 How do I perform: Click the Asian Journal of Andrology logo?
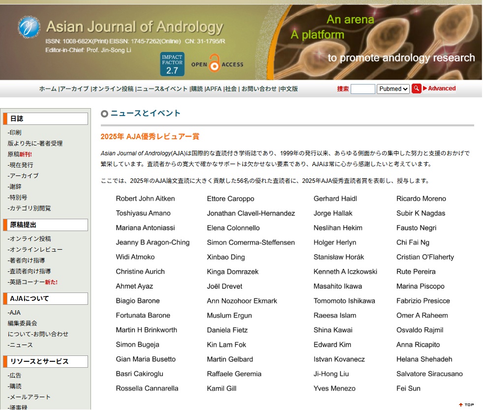click(29, 28)
